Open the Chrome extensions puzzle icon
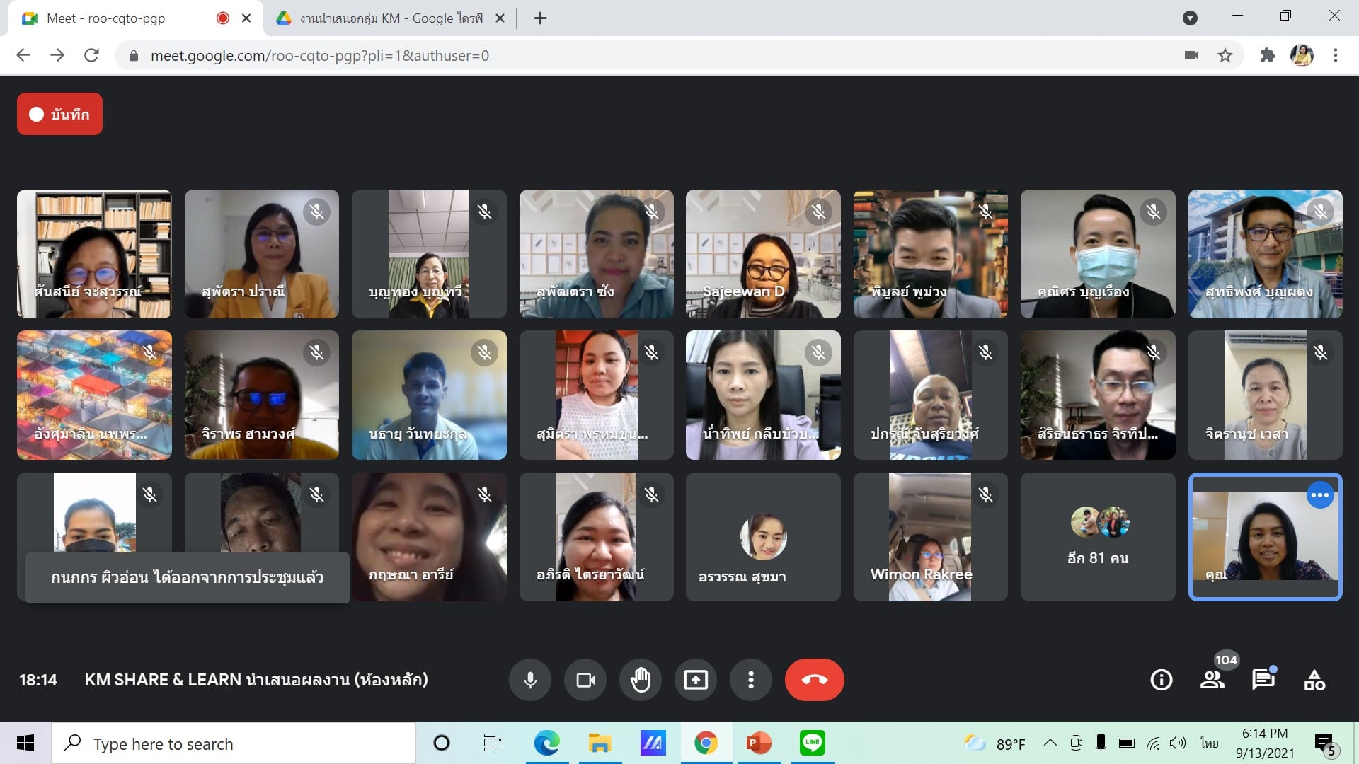The width and height of the screenshot is (1359, 764). pos(1267,55)
